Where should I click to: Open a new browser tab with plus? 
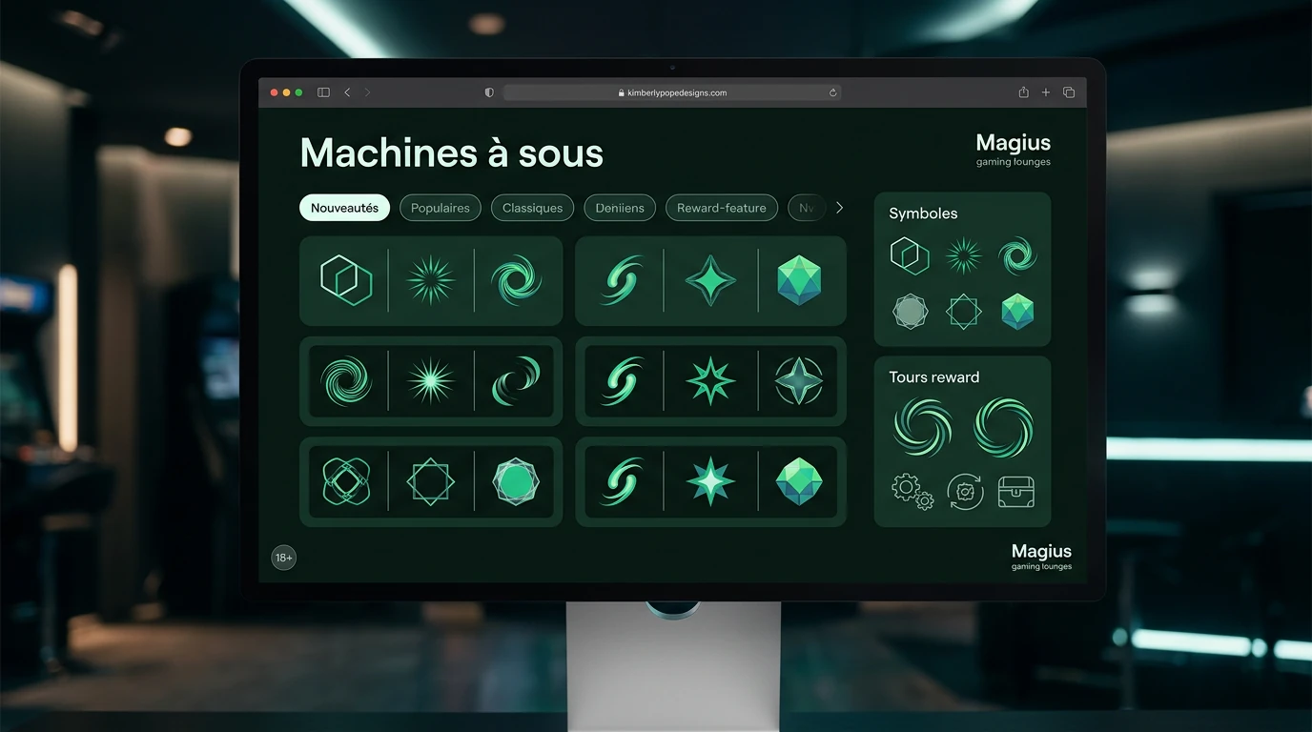click(1046, 92)
